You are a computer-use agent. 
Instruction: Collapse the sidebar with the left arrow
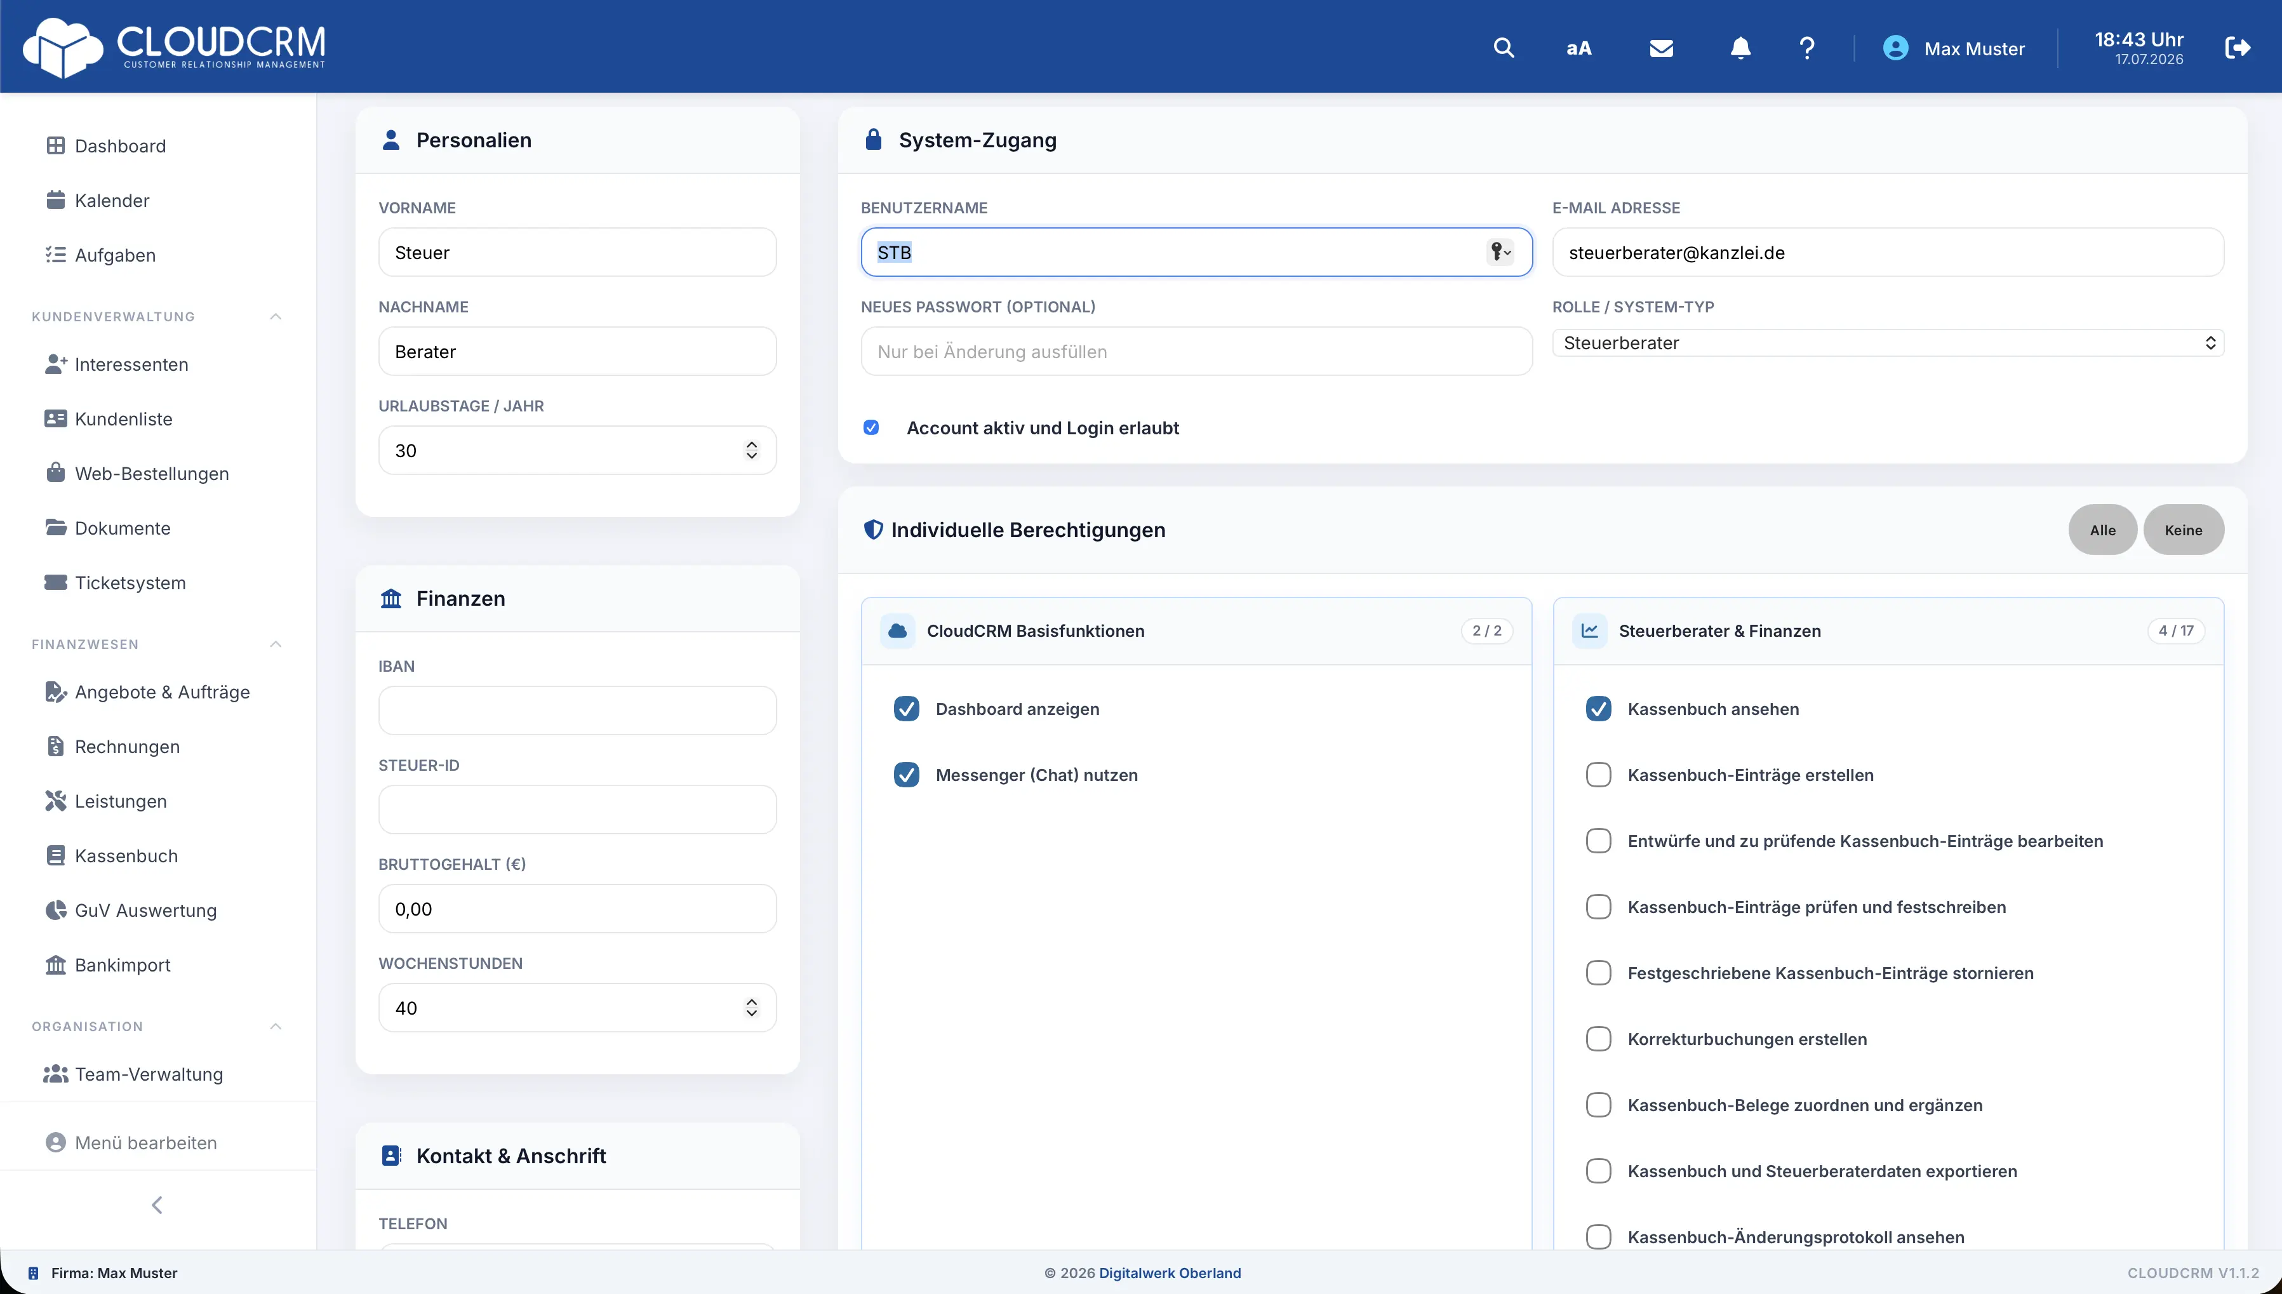coord(157,1204)
